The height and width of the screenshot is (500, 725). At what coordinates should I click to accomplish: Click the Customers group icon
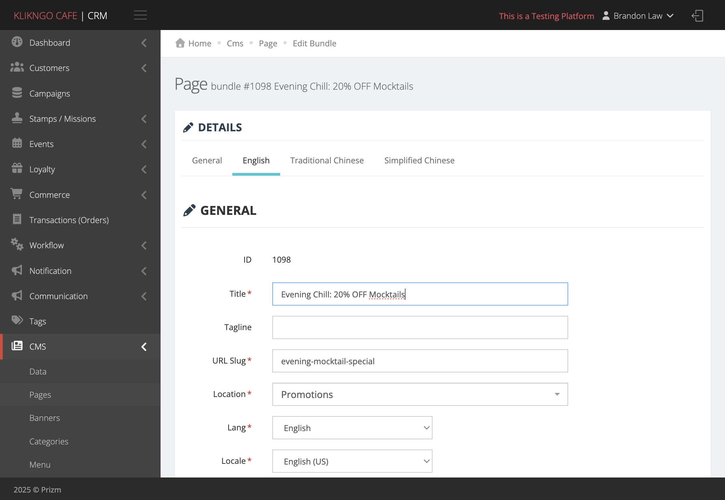coord(17,68)
